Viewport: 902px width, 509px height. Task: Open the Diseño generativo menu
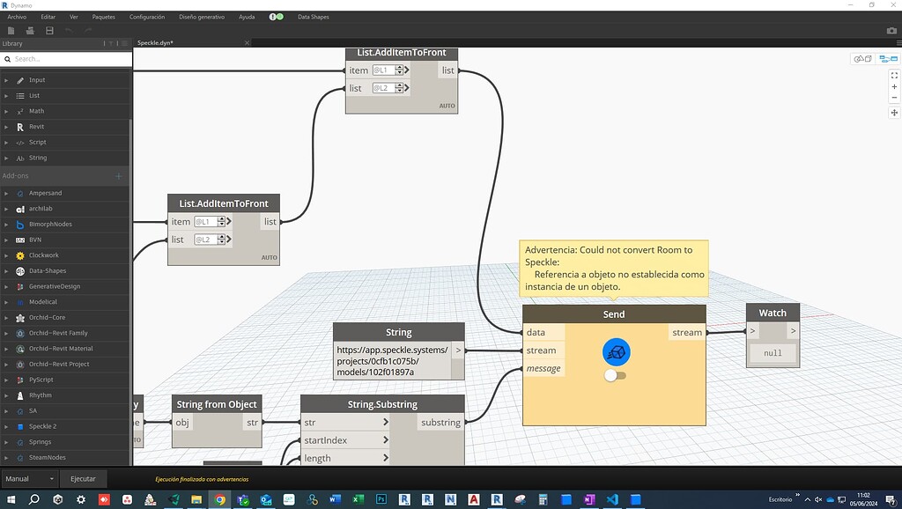click(x=202, y=17)
